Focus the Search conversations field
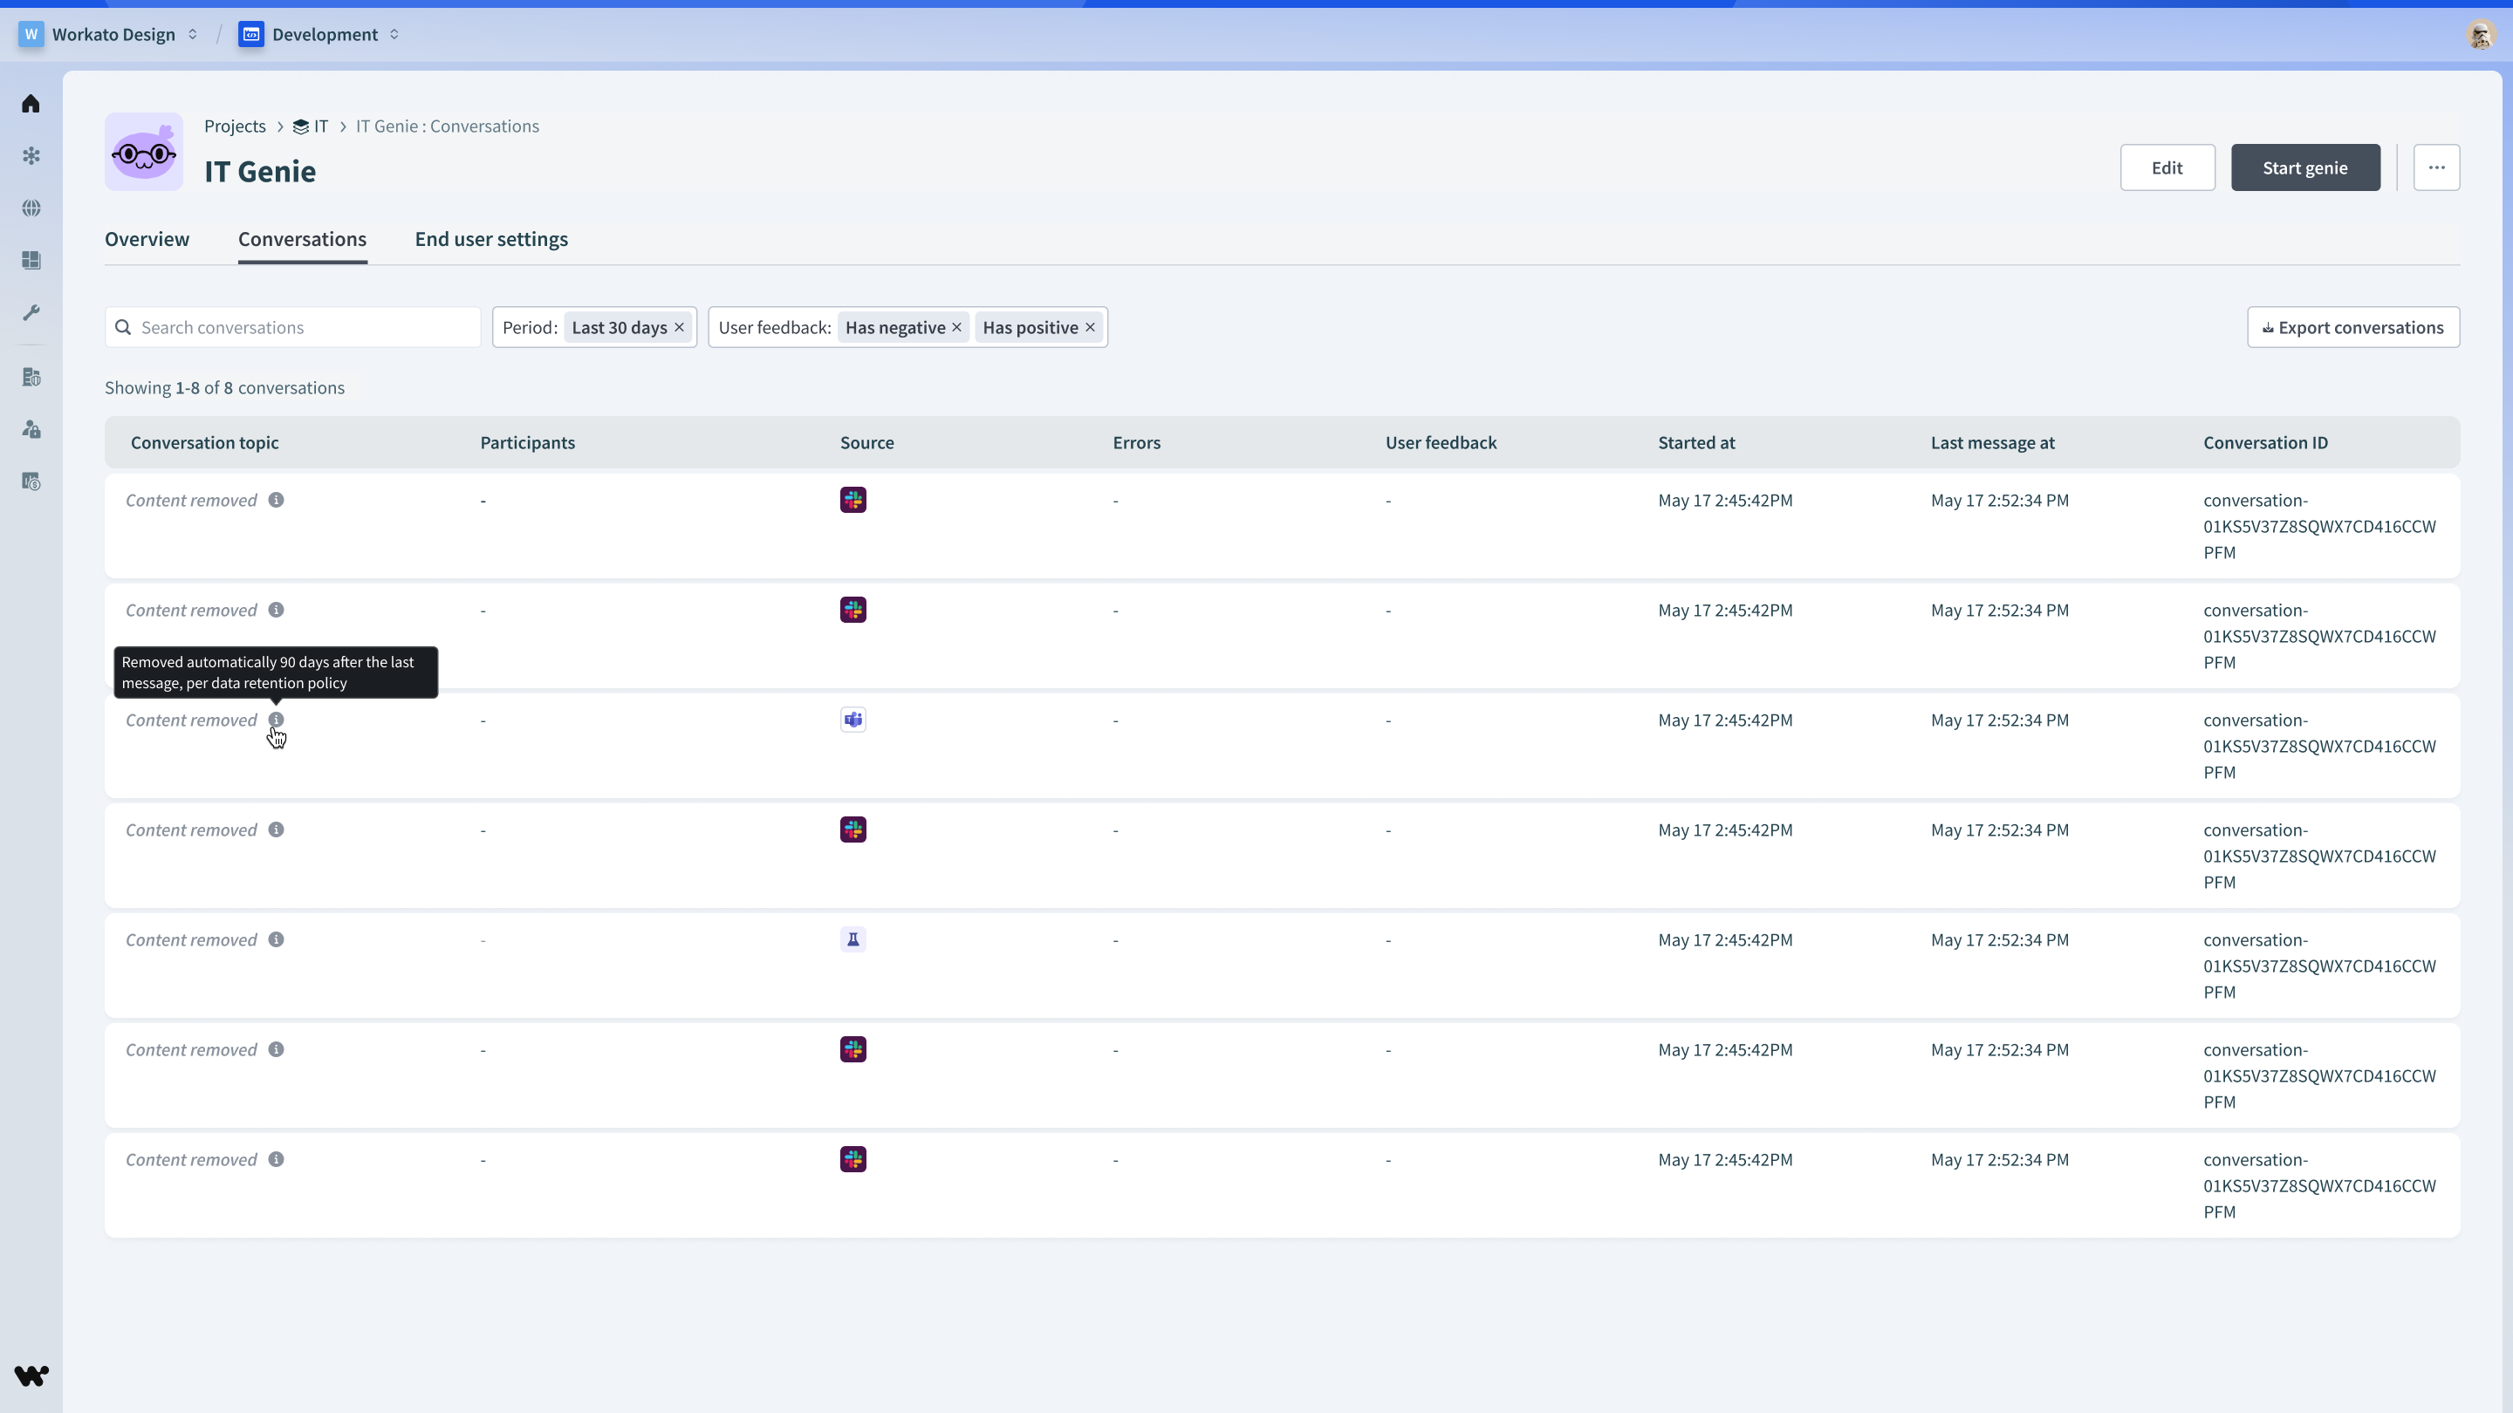 click(292, 328)
